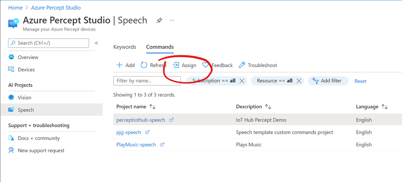This screenshot has width=402, height=182.
Task: Switch to the Keywords tab
Action: 125,47
